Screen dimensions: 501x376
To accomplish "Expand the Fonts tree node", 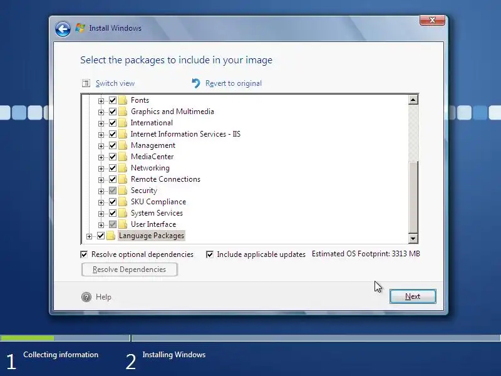I will [x=101, y=101].
